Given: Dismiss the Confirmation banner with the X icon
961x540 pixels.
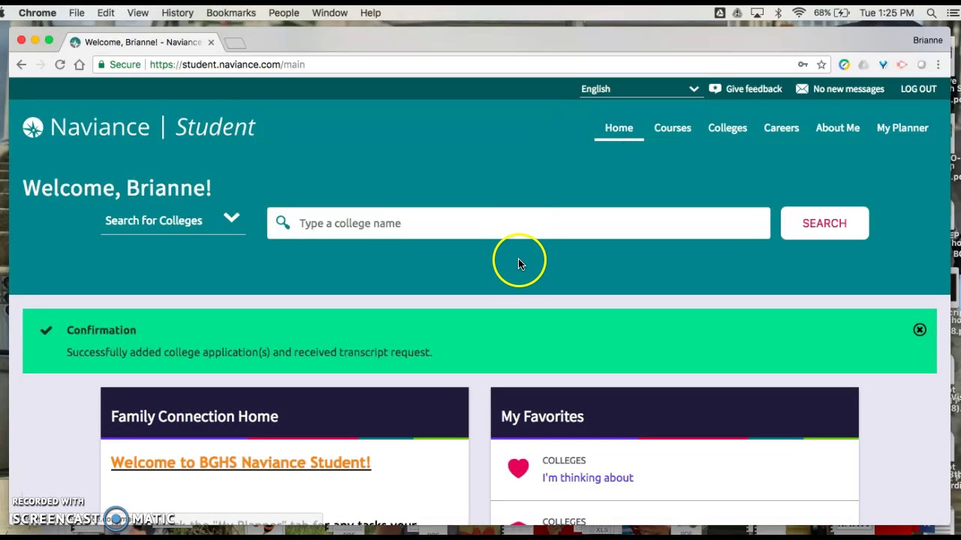Looking at the screenshot, I should click(920, 330).
